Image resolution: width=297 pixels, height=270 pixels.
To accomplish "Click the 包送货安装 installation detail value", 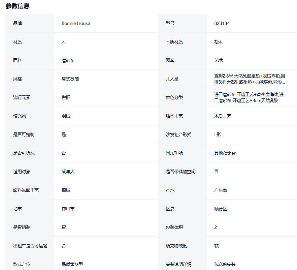I will pos(225,264).
